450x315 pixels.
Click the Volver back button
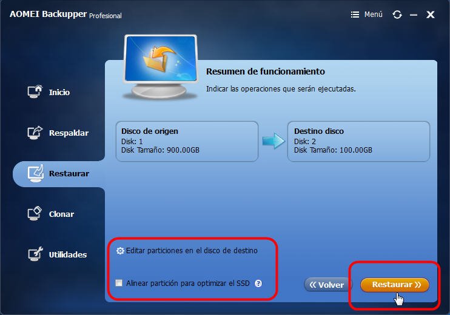[x=327, y=285]
